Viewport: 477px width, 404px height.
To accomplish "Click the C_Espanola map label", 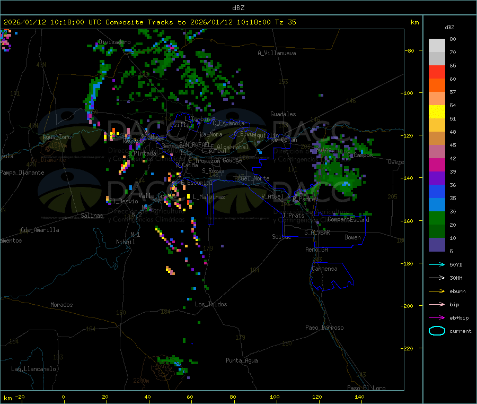I will (x=228, y=123).
